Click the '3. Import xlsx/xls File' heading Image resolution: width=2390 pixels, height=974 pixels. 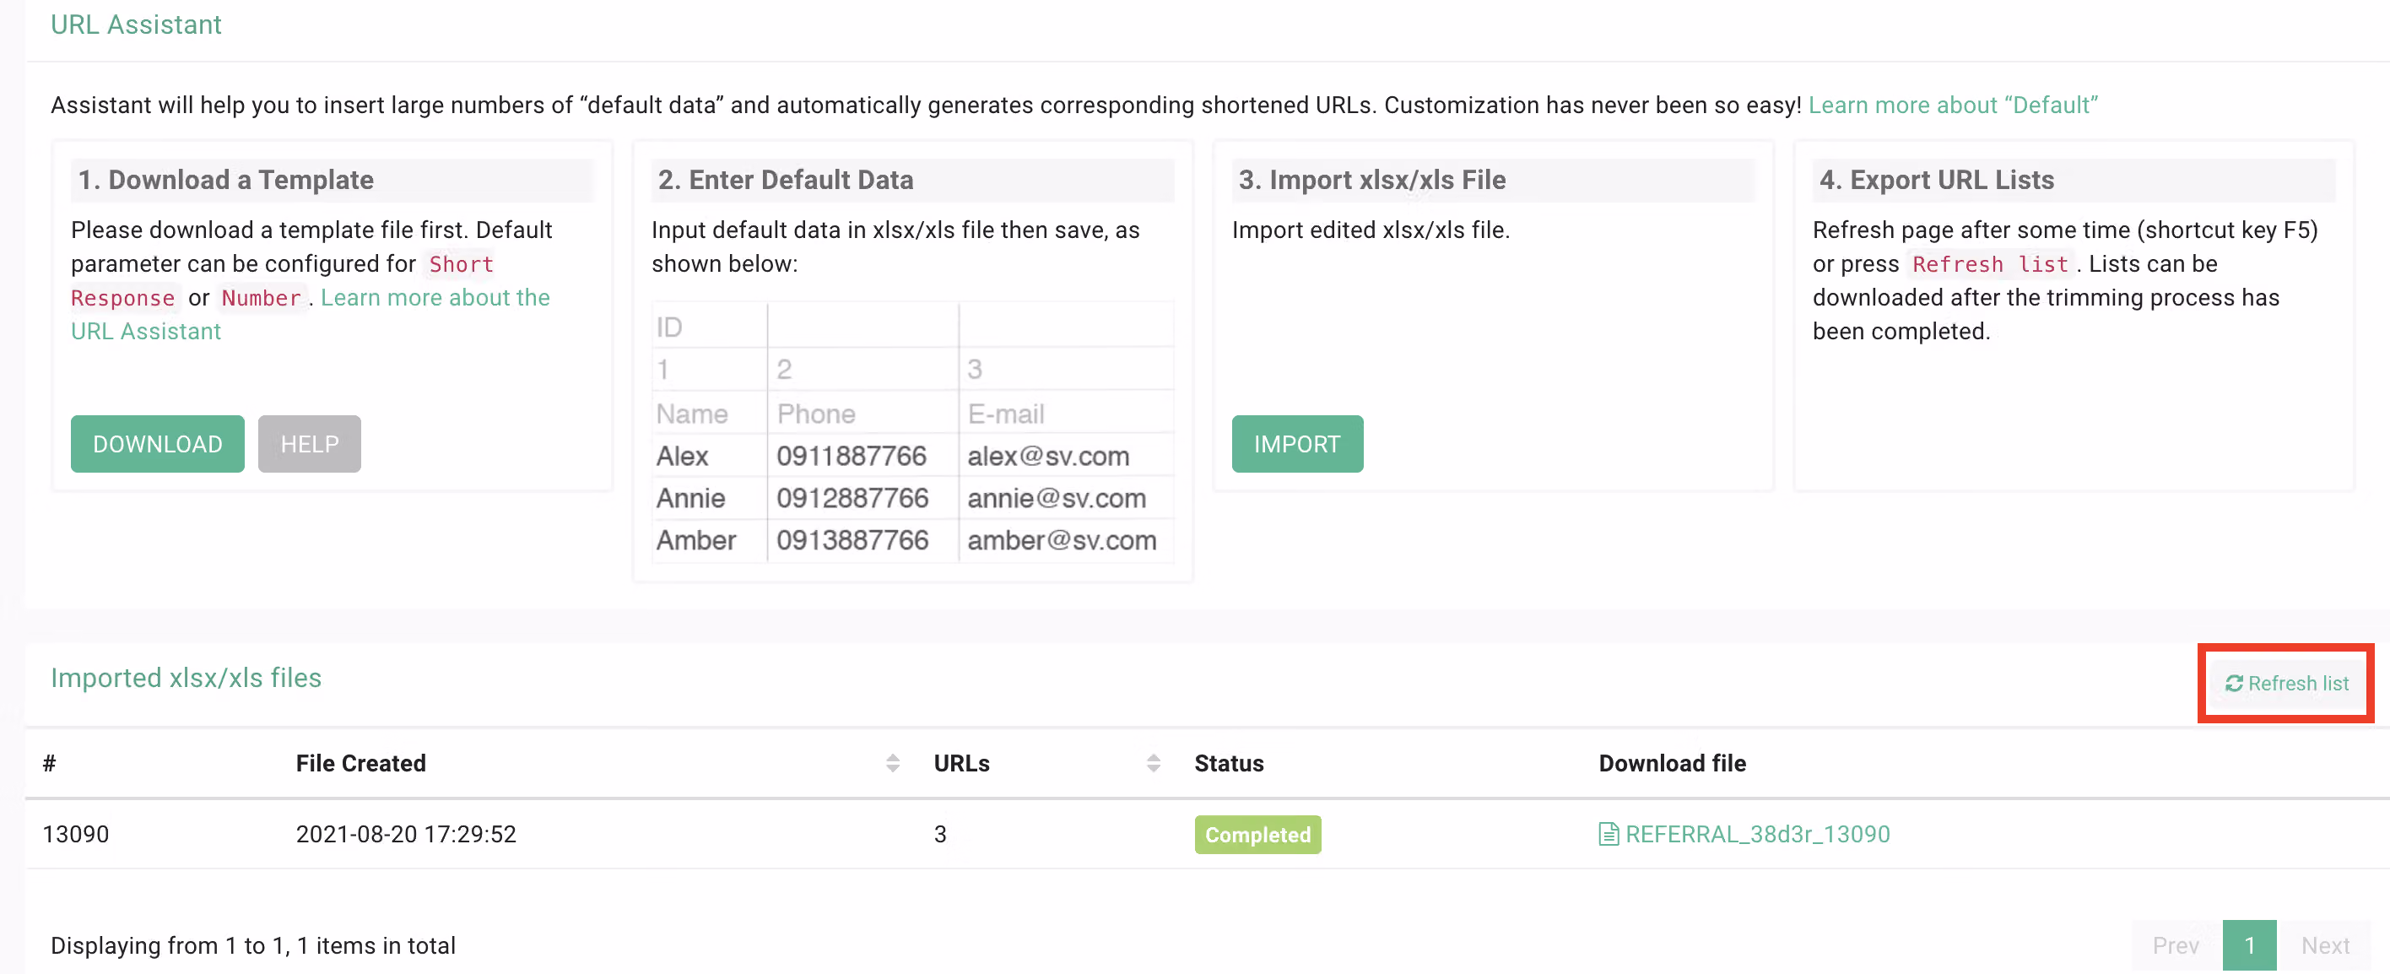pos(1371,179)
